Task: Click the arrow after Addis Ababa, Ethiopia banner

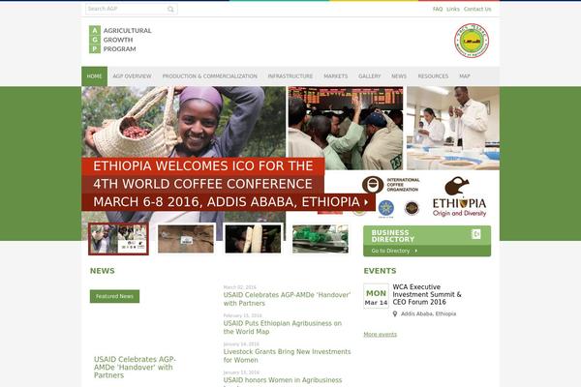Action: click(x=366, y=202)
